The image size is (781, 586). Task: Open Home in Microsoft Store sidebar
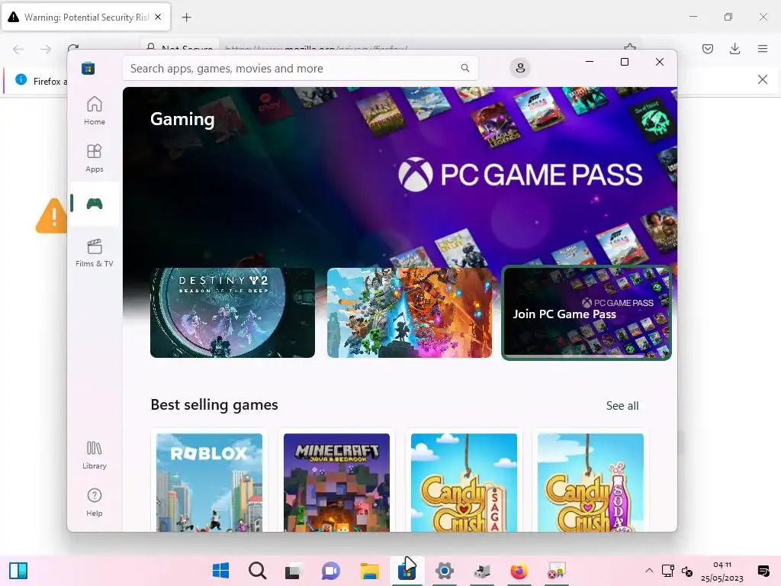pyautogui.click(x=94, y=111)
